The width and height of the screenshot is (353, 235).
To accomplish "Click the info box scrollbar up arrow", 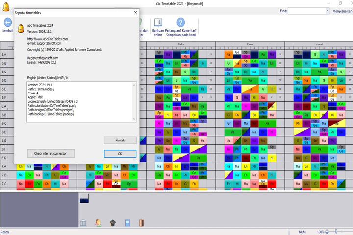I will [134, 85].
